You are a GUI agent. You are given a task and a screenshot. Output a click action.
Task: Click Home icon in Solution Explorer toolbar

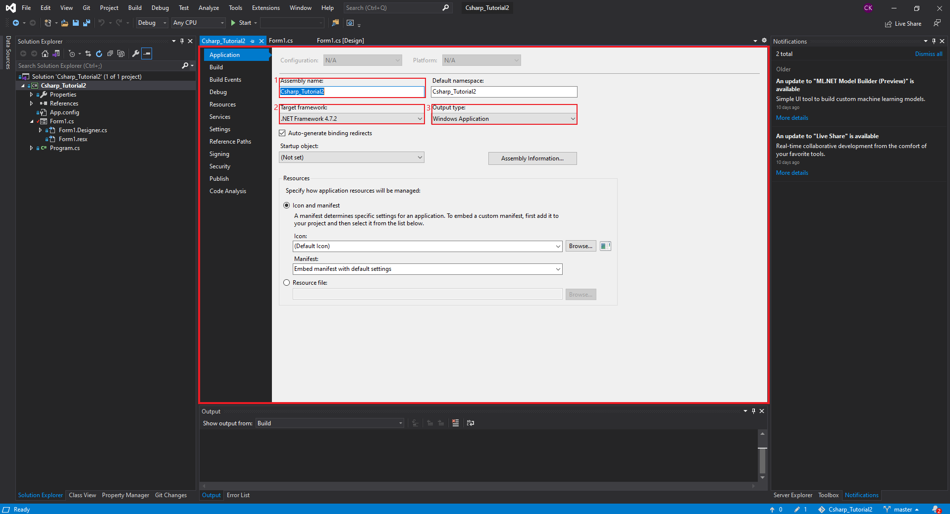click(45, 53)
